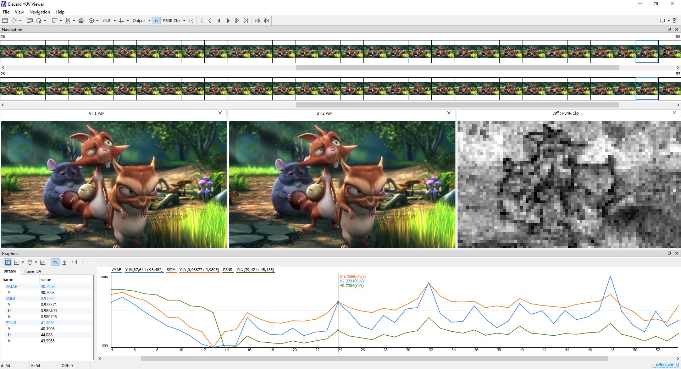Click the play button in the toolbar

[x=228, y=21]
